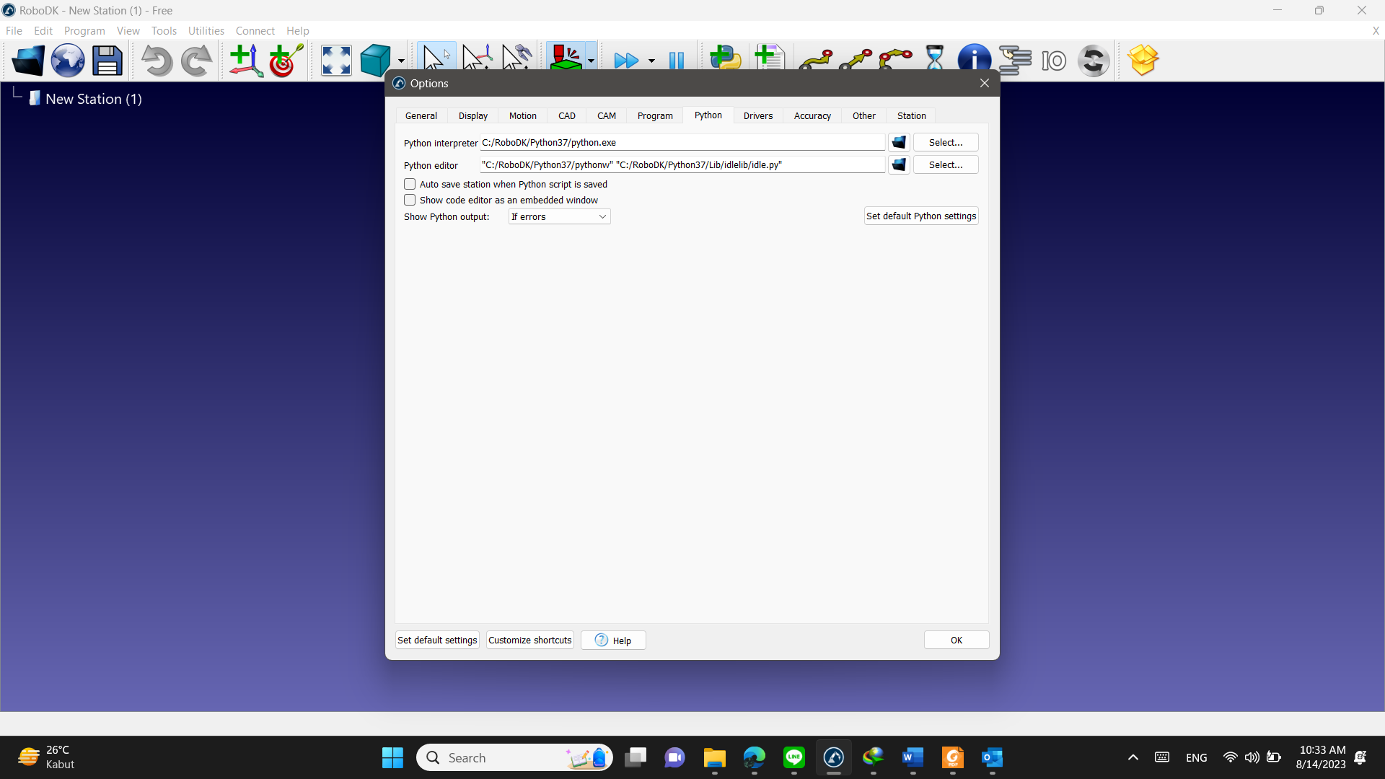Click Set default Python settings button

click(920, 216)
